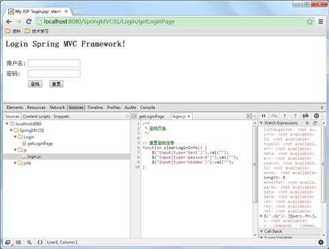Dock devtools to a separate window
This screenshot has width=329, height=249.
[x=8, y=242]
